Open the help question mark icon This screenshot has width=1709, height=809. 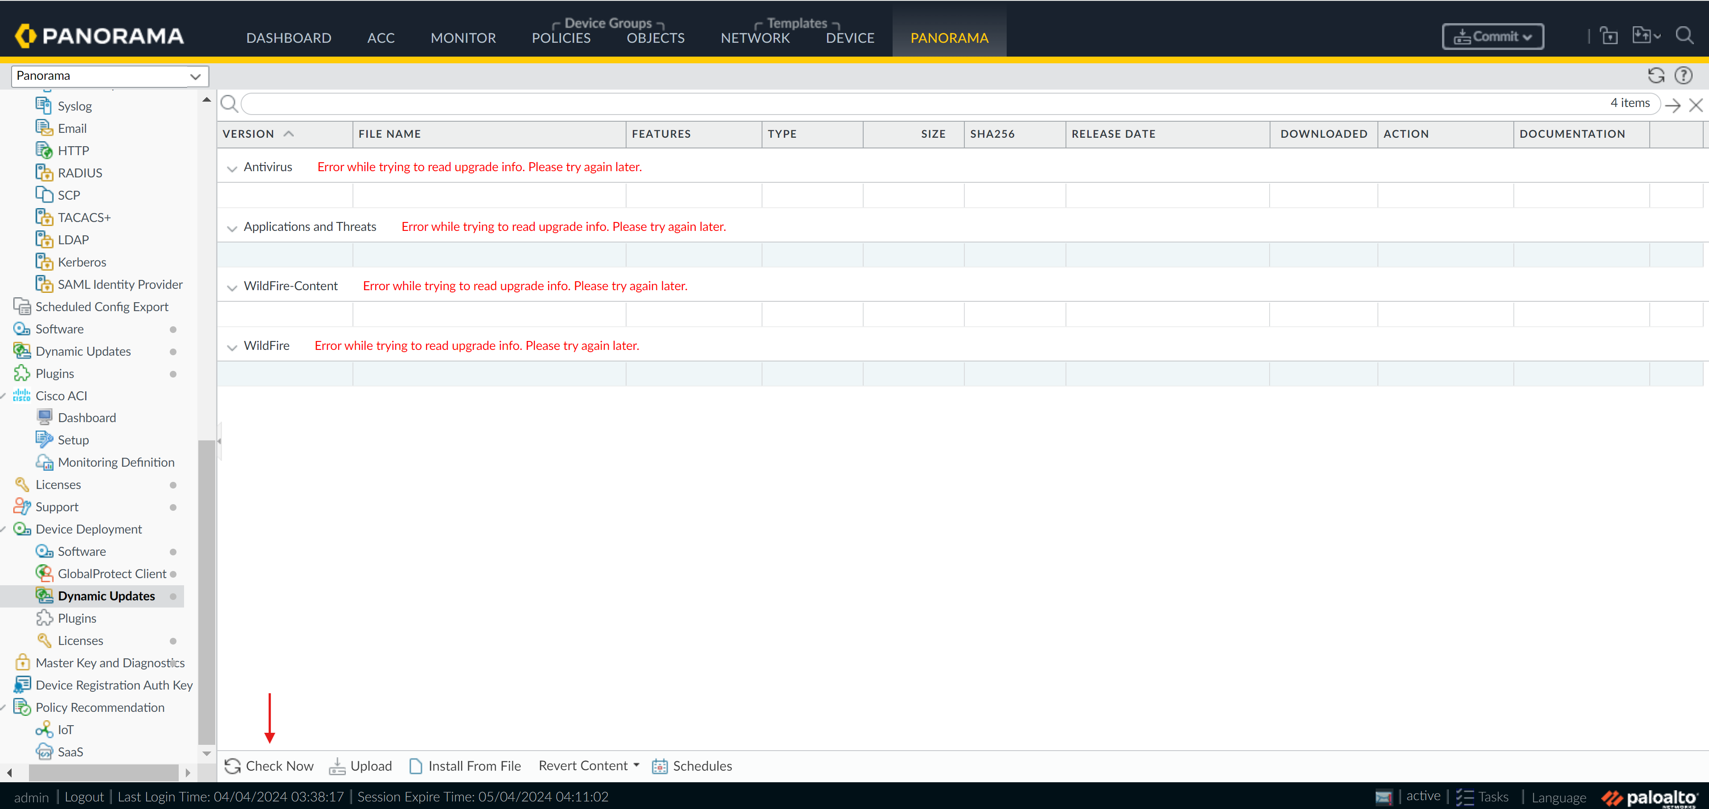(1683, 76)
